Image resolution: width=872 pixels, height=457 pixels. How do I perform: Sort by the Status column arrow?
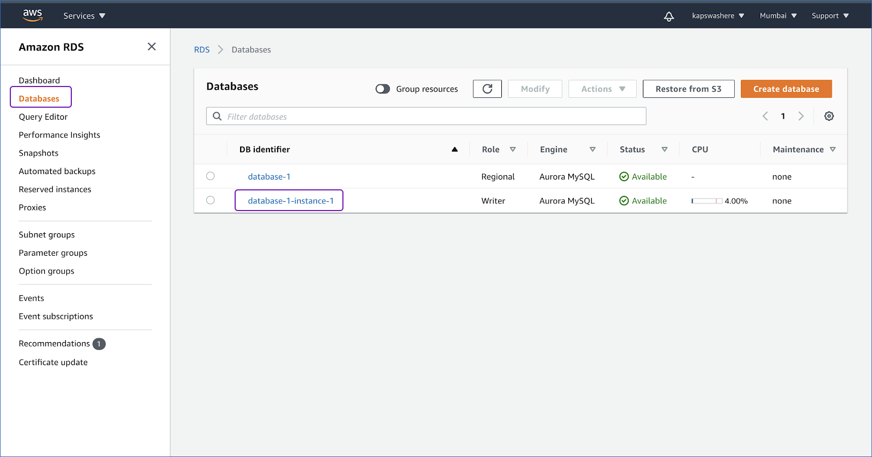point(665,150)
